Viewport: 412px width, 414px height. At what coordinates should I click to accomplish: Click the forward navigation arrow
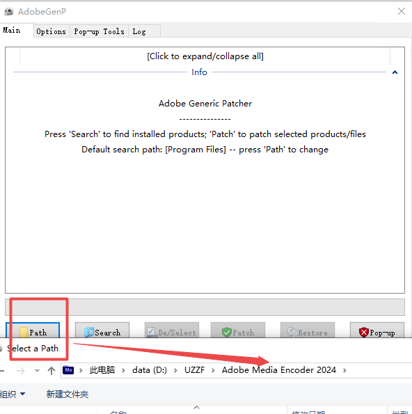click(x=21, y=371)
